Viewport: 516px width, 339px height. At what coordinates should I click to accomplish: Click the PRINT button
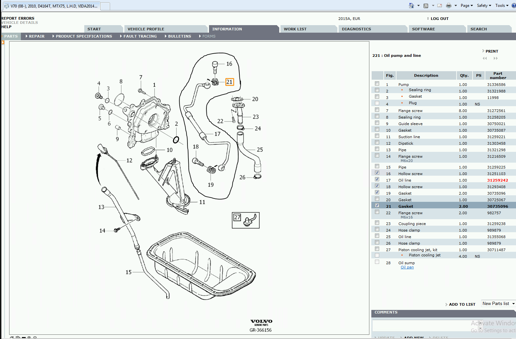[492, 51]
